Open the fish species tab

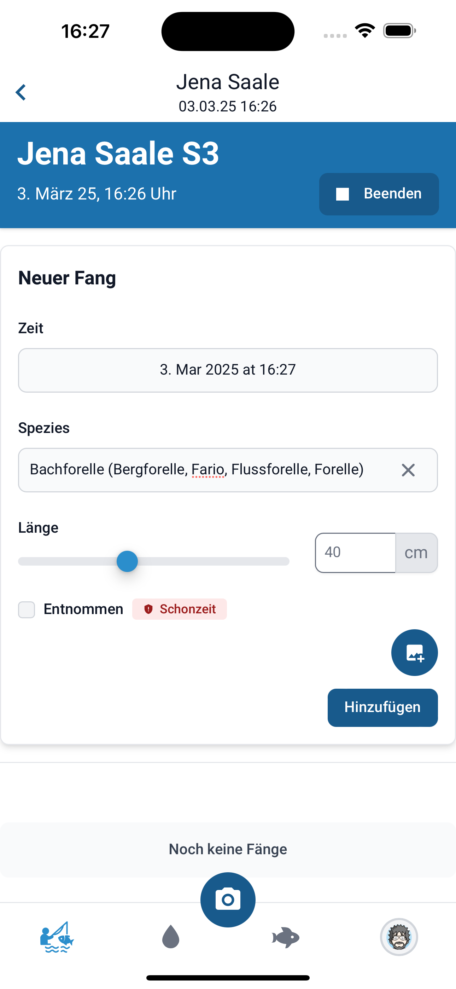point(285,937)
